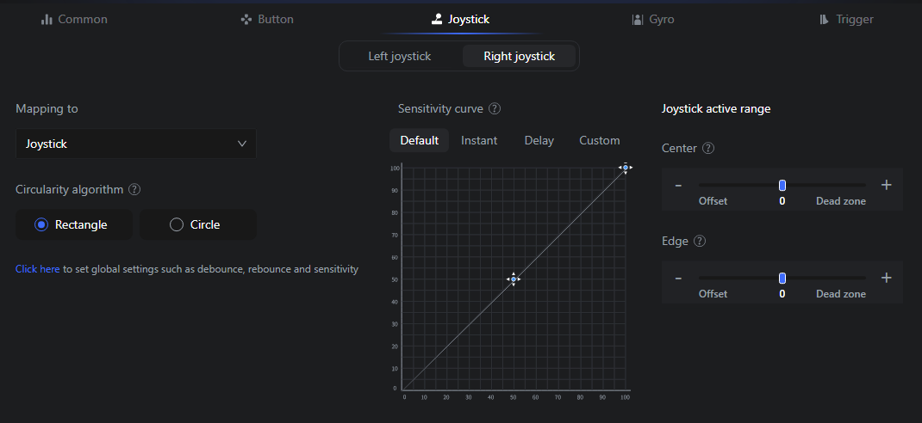The height and width of the screenshot is (423, 922).
Task: Select the Circle circularity option
Action: tap(197, 224)
